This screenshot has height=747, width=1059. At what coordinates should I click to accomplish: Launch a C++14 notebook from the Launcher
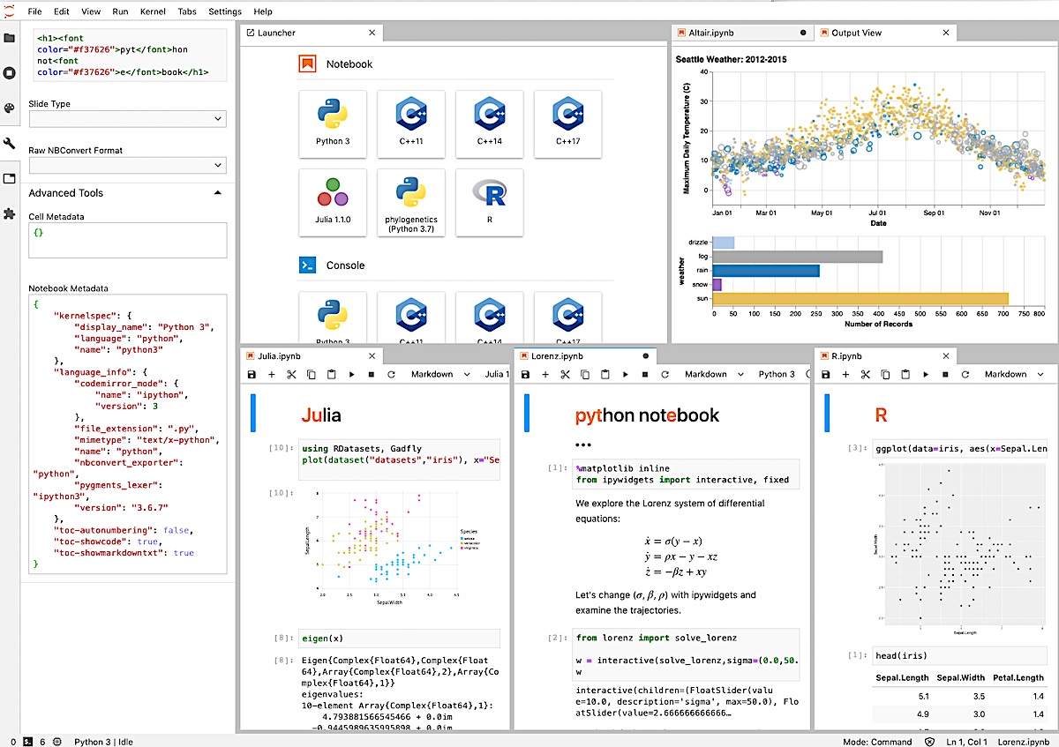click(x=489, y=124)
